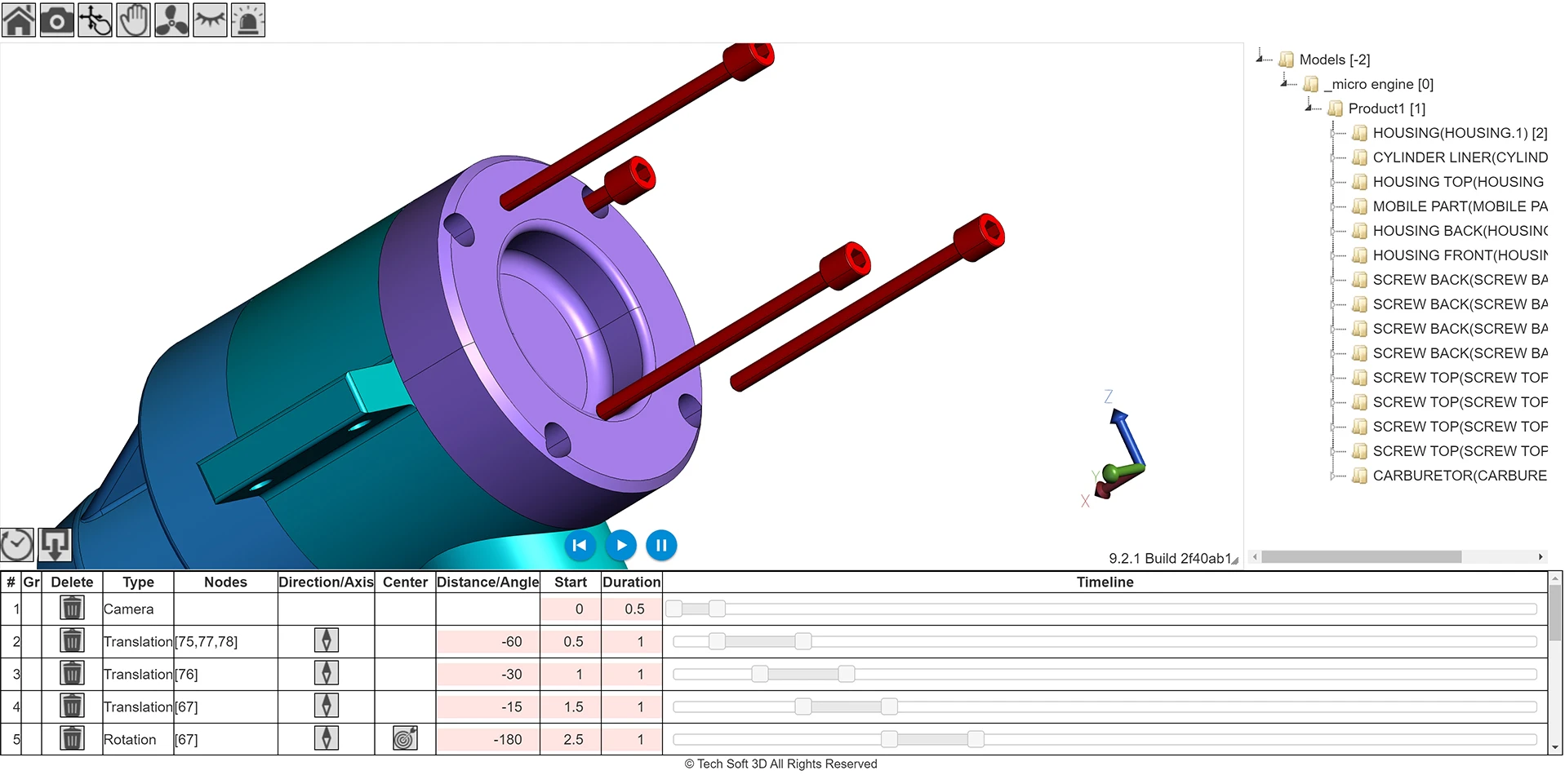Collapse the _micro engine [0] node
This screenshot has width=1565, height=775.
tap(1285, 83)
